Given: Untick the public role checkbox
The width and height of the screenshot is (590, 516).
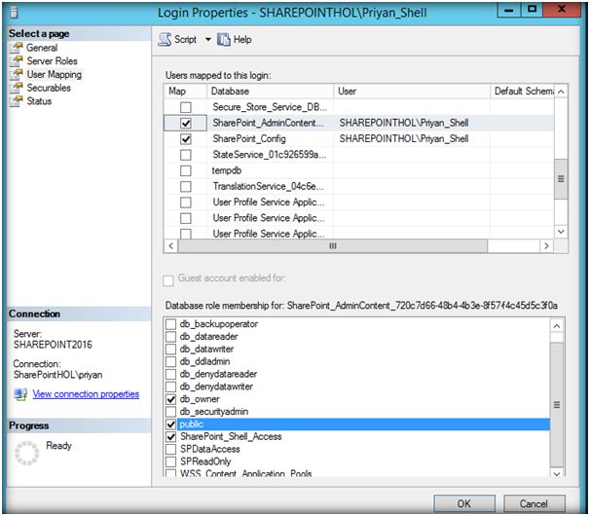Looking at the screenshot, I should (x=170, y=424).
